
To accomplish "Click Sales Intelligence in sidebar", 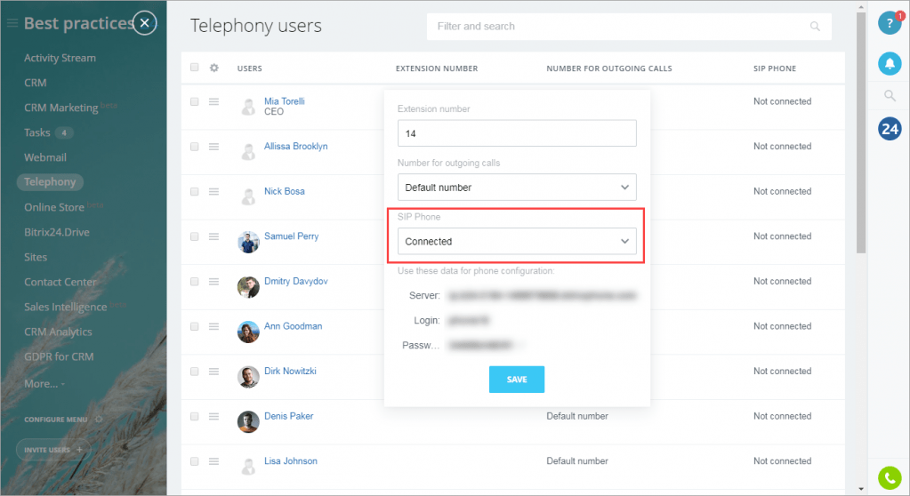I will pos(66,308).
